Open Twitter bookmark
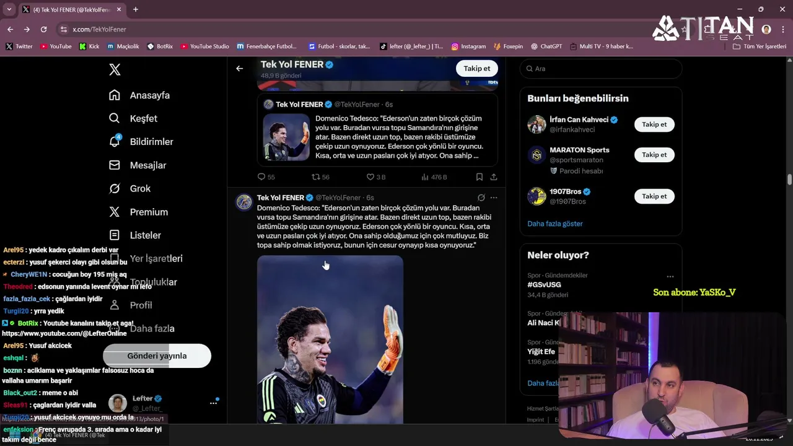Screen dimensions: 793x446 19,46
